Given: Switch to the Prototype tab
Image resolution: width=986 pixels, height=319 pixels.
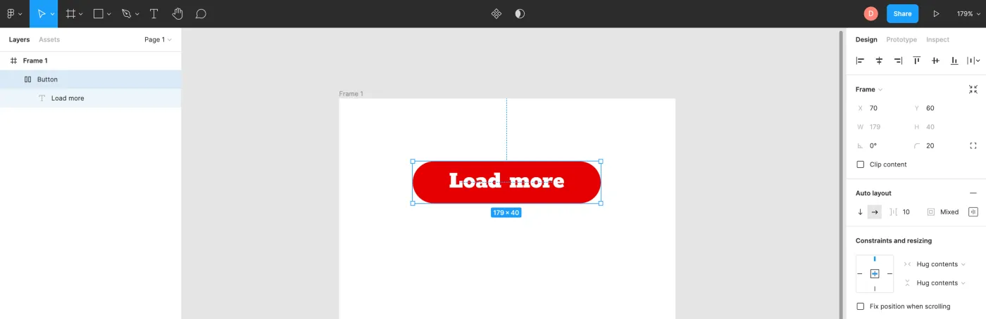Looking at the screenshot, I should [901, 39].
